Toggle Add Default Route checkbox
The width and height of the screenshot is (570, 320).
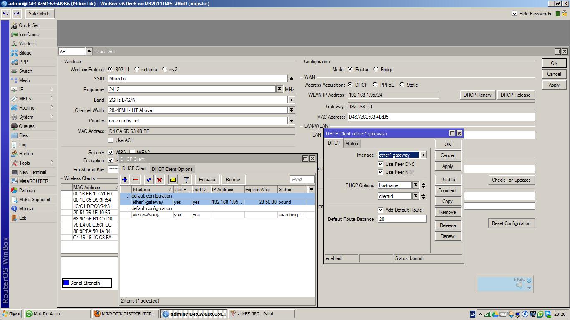coord(381,210)
